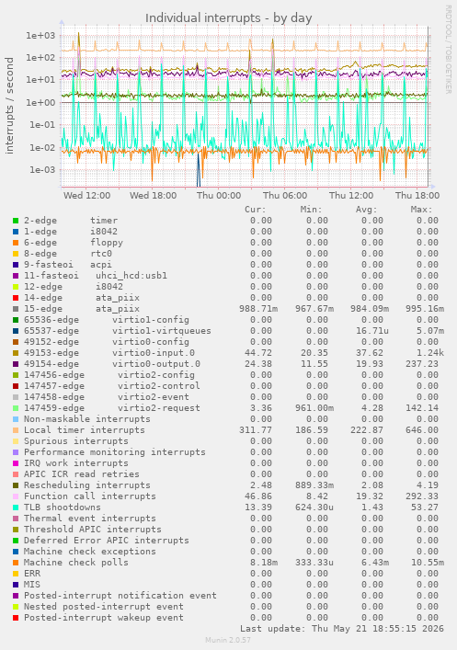Click the Thu 00:00 time axis label
457x650 pixels.
pyautogui.click(x=219, y=196)
